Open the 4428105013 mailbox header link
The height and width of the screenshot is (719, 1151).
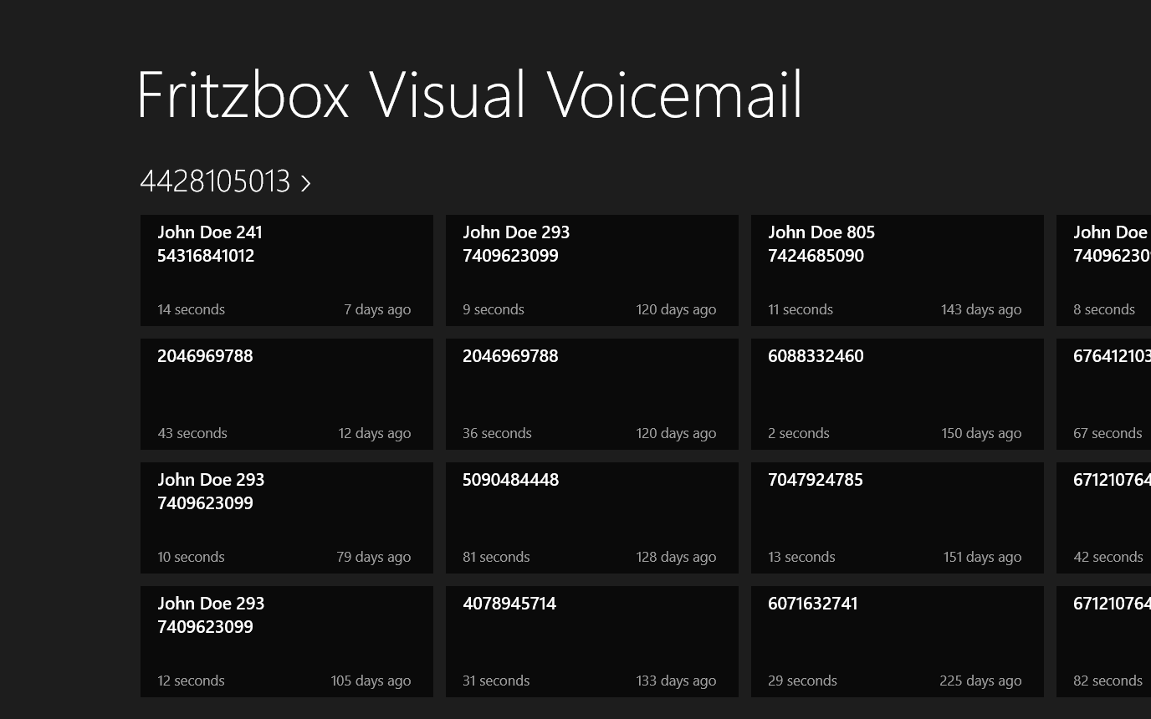point(215,181)
